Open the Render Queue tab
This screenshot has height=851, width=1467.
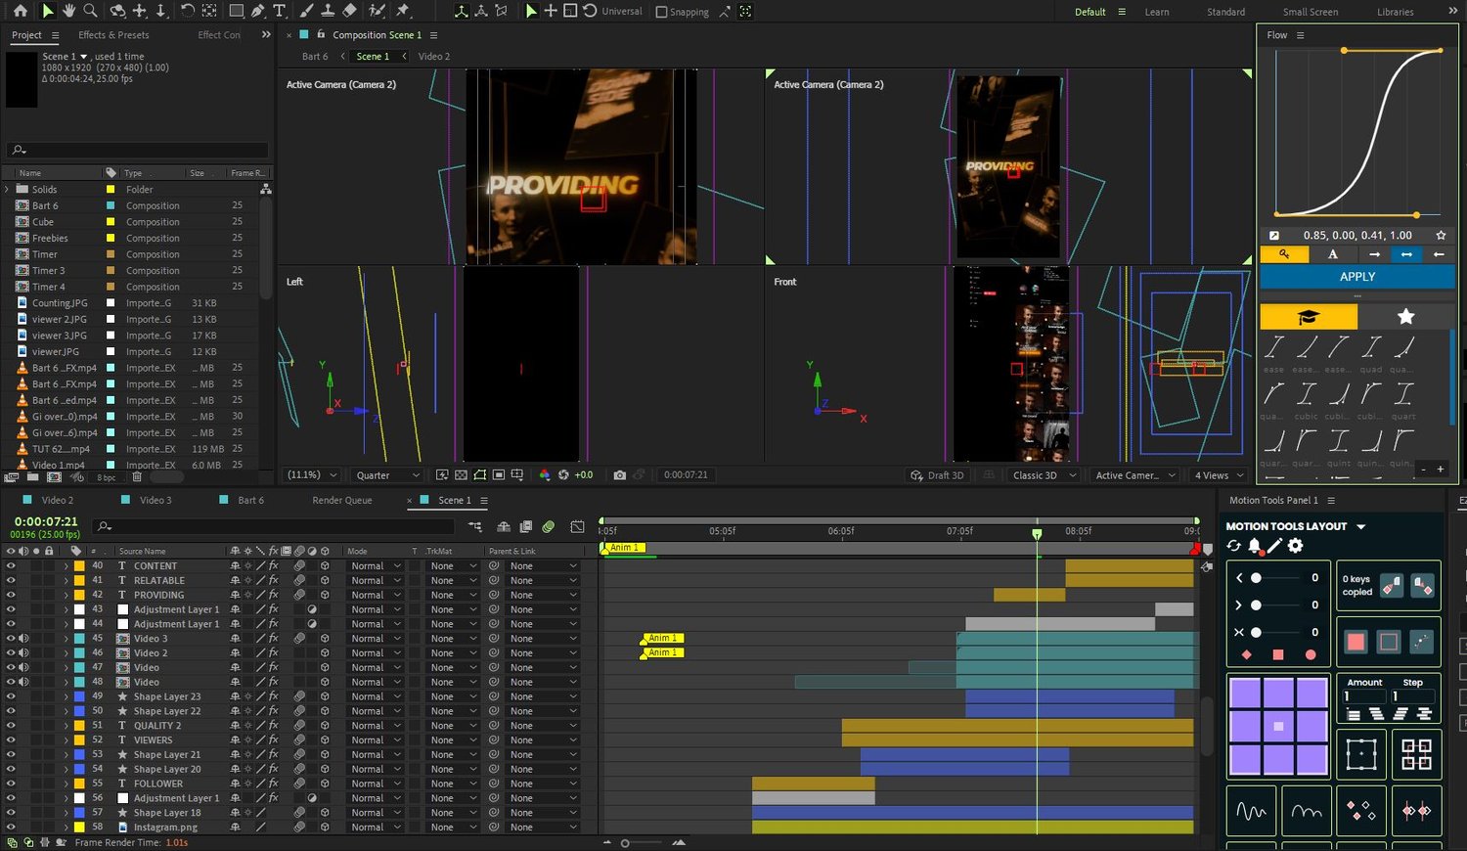pos(341,500)
